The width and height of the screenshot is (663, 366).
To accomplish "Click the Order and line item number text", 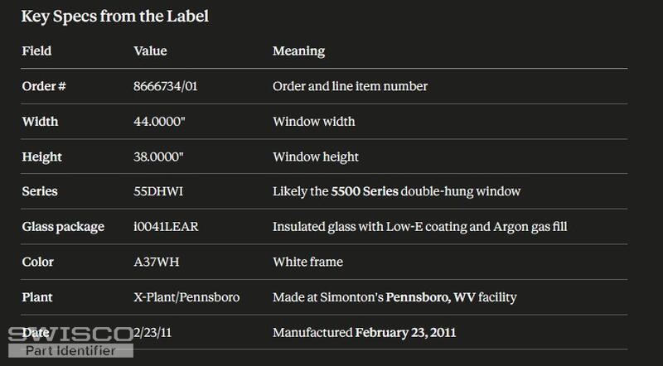I will (x=350, y=86).
